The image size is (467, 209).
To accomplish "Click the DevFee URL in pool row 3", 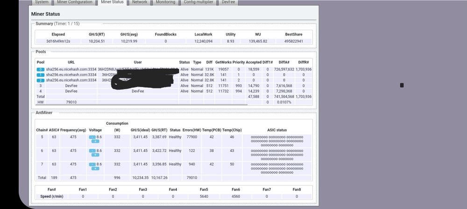I will click(x=71, y=86).
